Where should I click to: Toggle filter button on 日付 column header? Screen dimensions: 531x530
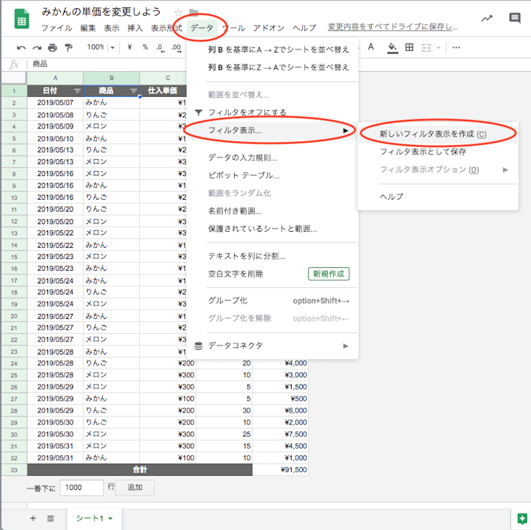point(77,91)
